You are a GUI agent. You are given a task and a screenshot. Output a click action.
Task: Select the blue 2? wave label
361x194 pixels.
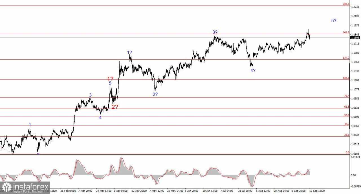155,94
